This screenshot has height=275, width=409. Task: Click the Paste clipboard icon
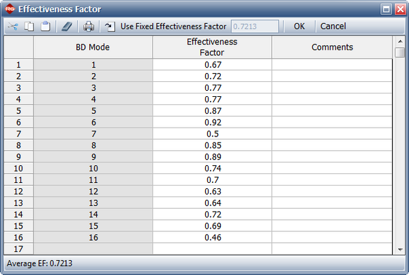(46, 27)
